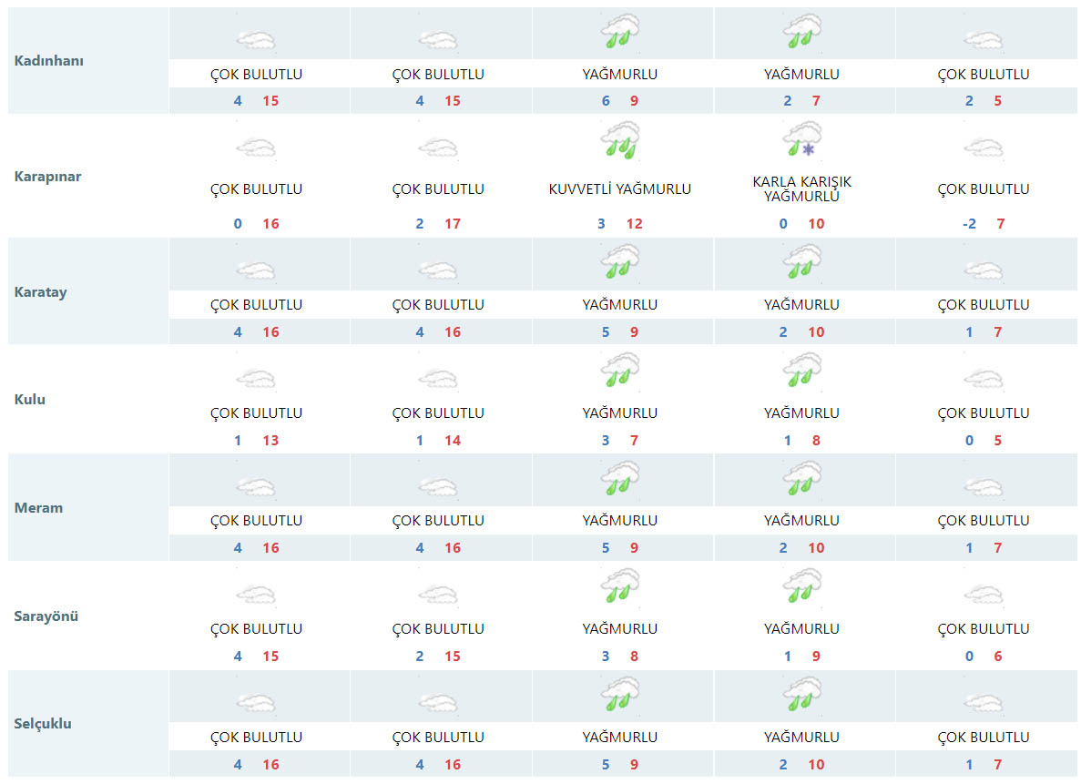Click Karapınar's -2 minimum temperature
Viewport: 1081px width, 784px height.
click(969, 224)
